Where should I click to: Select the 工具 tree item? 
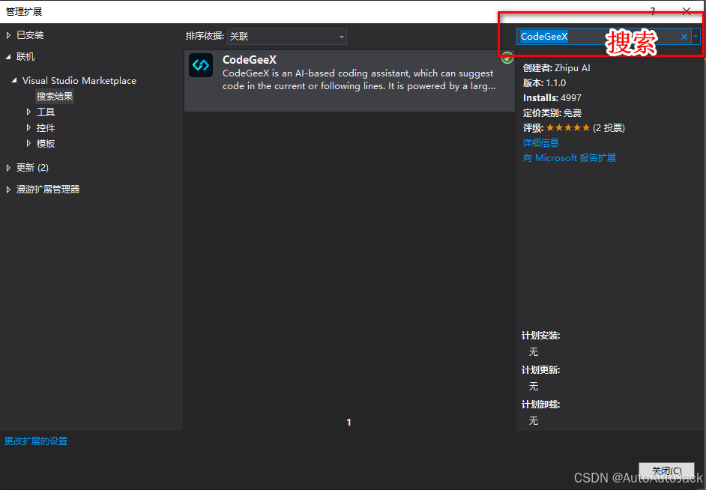[46, 112]
